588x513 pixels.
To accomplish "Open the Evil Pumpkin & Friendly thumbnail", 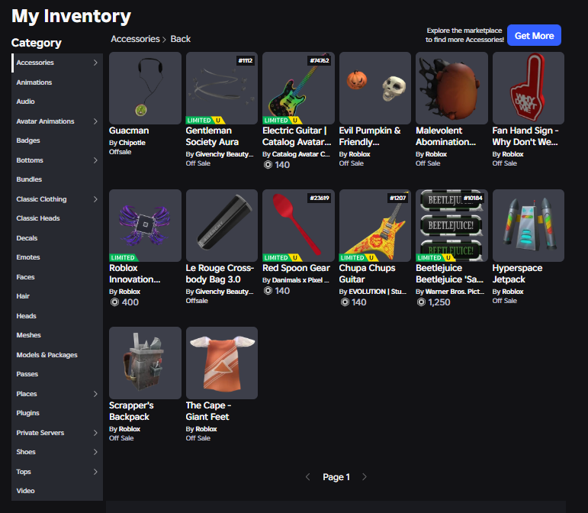I will click(x=375, y=89).
